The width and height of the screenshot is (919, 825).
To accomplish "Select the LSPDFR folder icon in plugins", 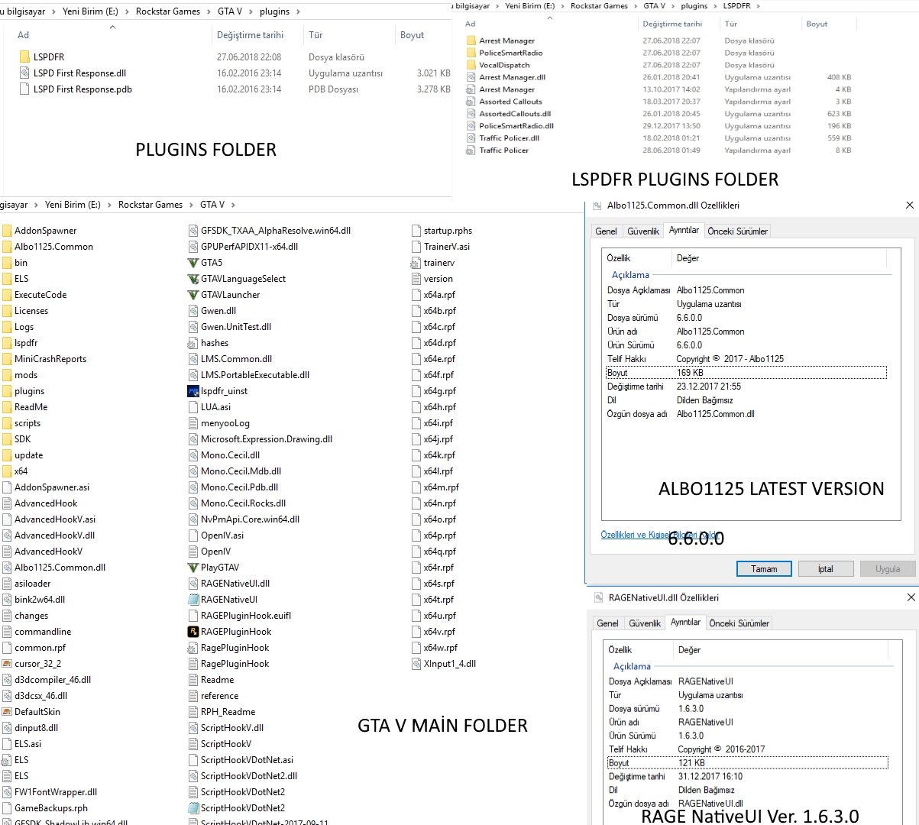I will point(24,57).
